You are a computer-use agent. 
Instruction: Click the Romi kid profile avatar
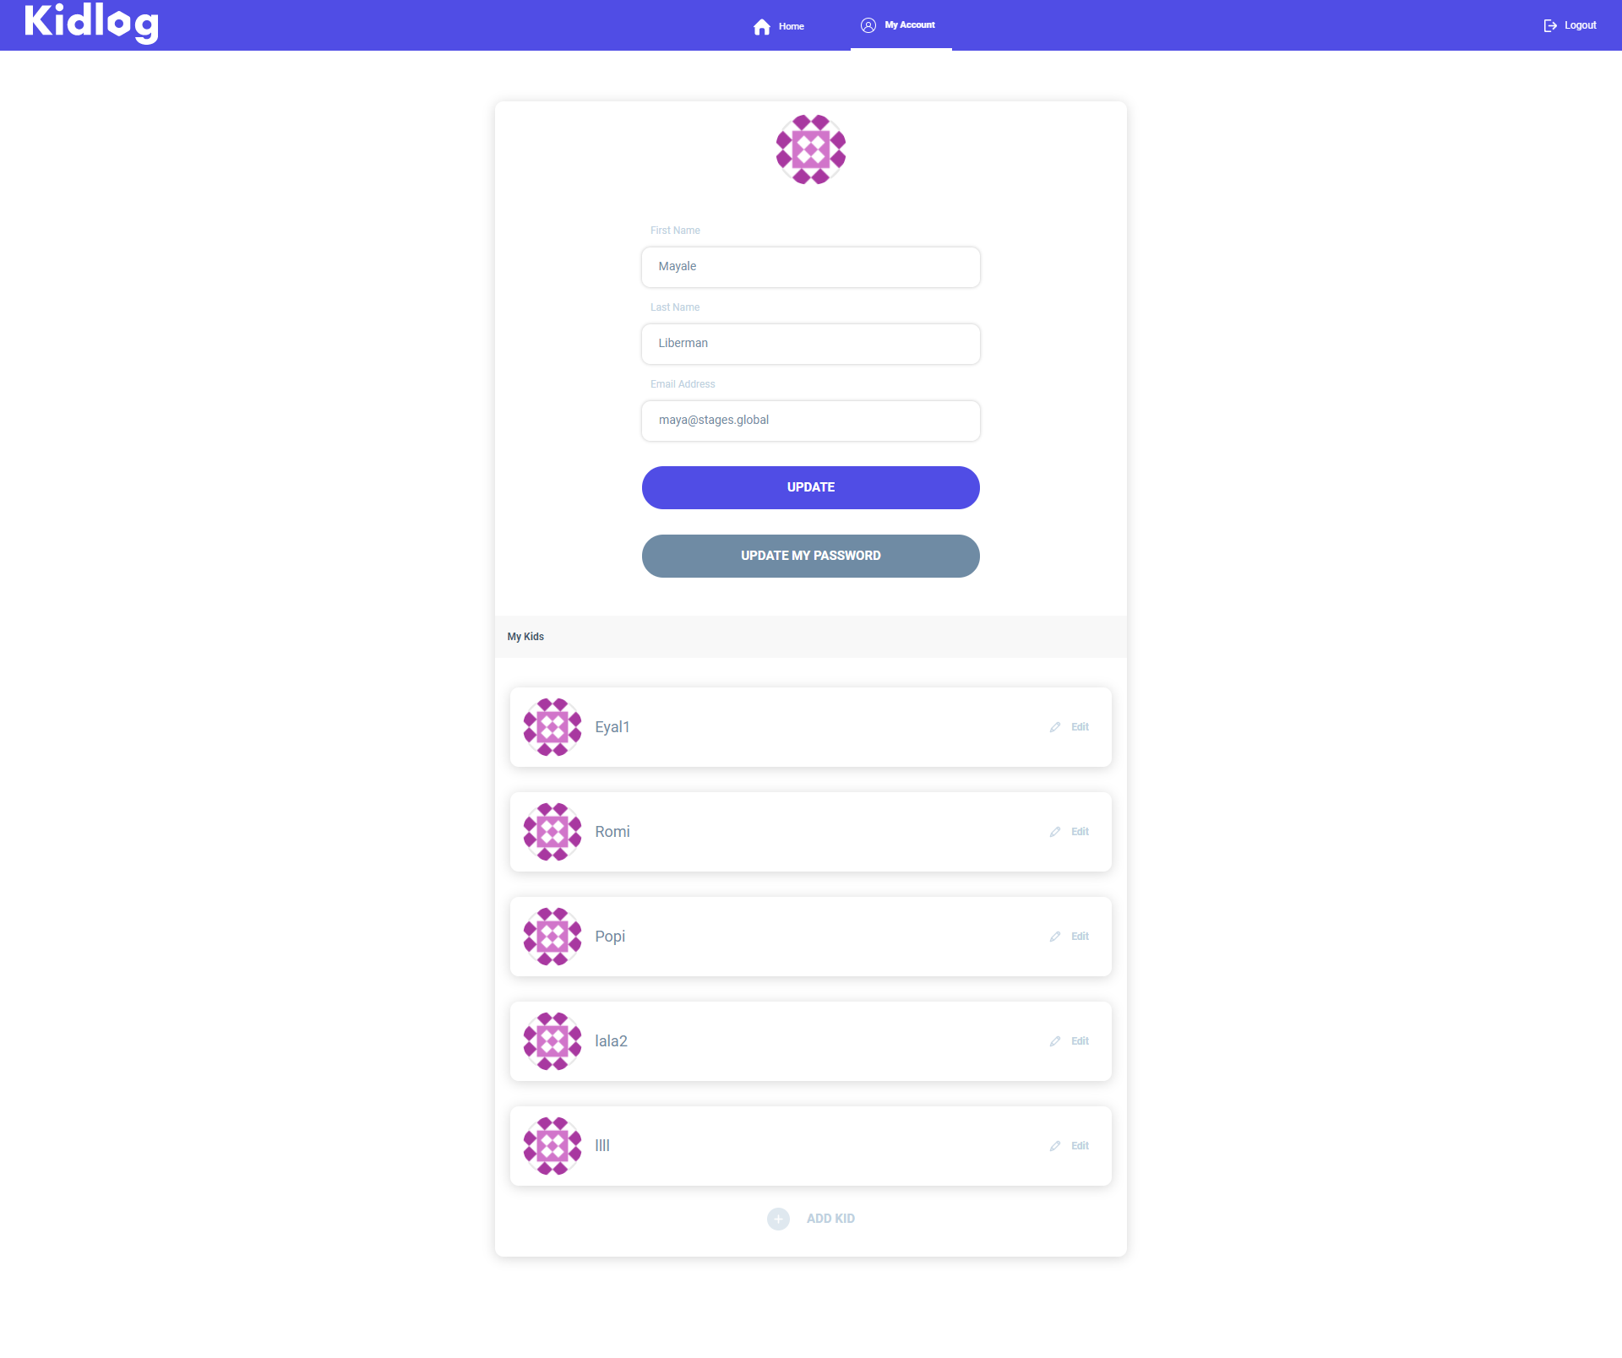pos(551,831)
